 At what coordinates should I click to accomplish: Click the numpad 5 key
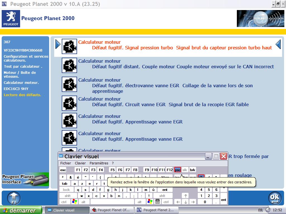click(209, 190)
